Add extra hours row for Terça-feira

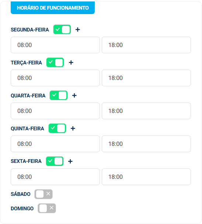pyautogui.click(x=71, y=63)
